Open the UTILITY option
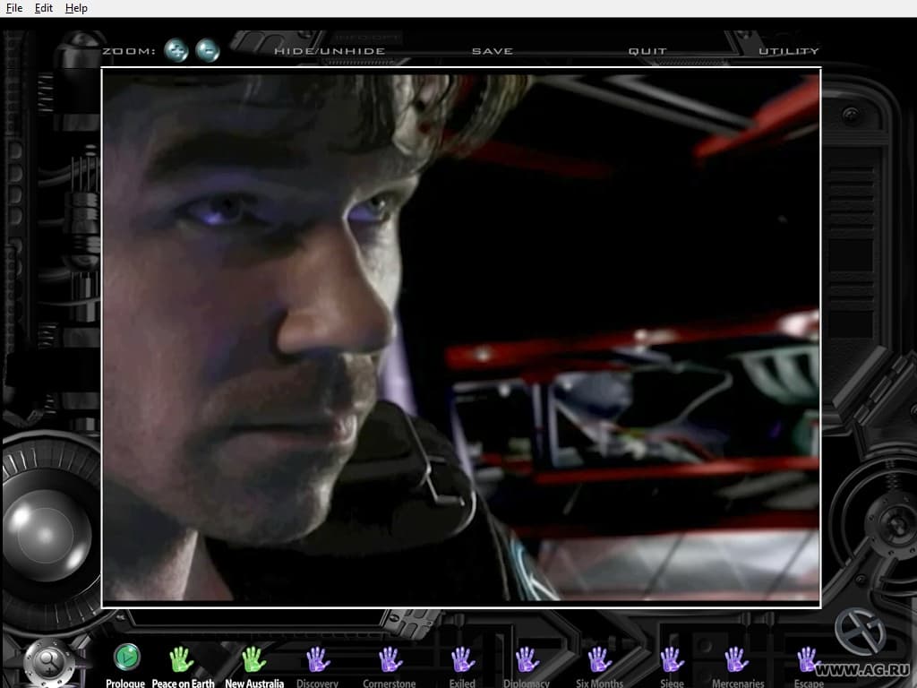This screenshot has height=688, width=917. pyautogui.click(x=789, y=51)
